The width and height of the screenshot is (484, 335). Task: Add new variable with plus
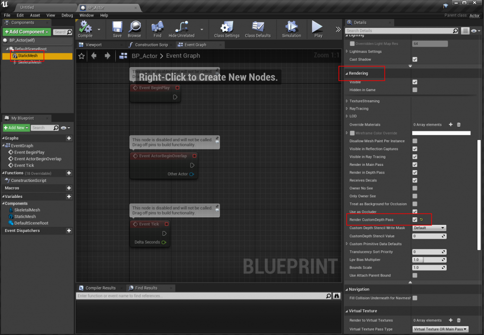tap(69, 197)
